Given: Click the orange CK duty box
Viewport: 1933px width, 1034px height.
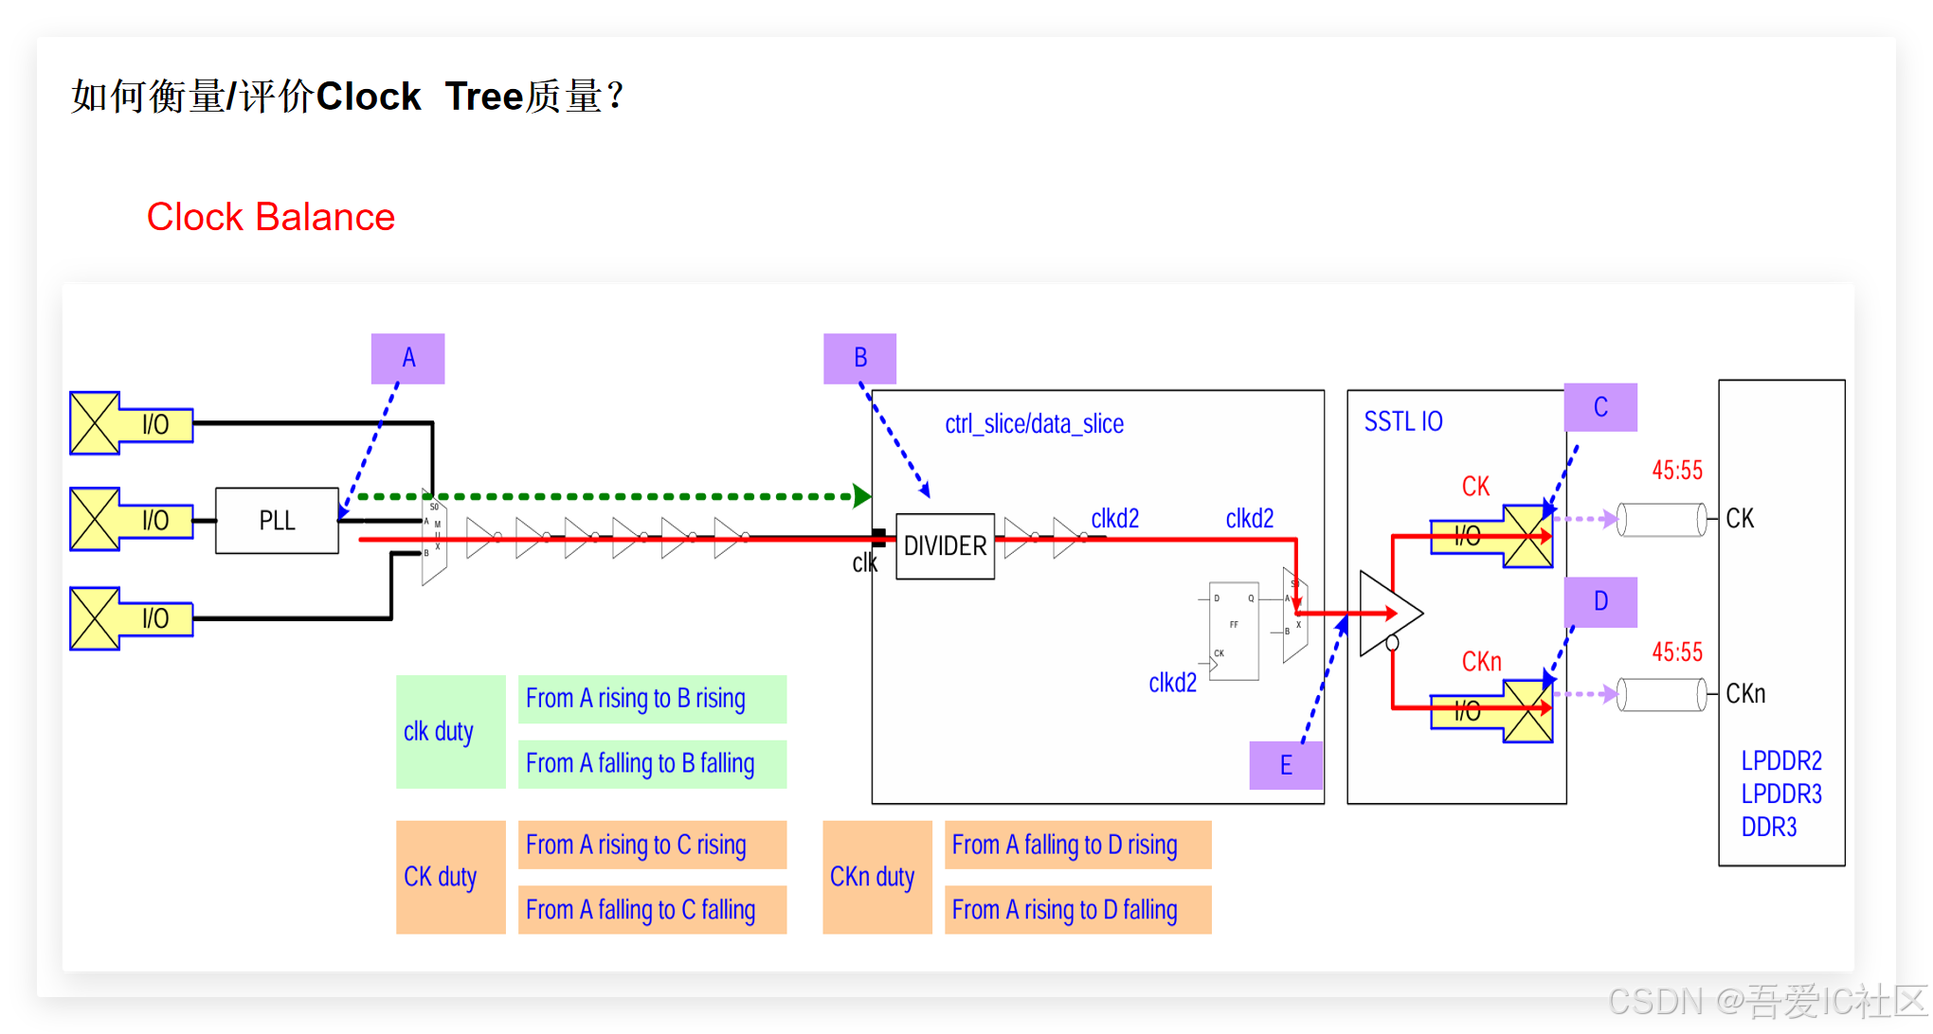Looking at the screenshot, I should (450, 877).
